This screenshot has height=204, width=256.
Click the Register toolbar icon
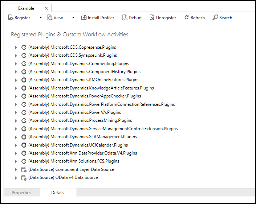point(11,18)
